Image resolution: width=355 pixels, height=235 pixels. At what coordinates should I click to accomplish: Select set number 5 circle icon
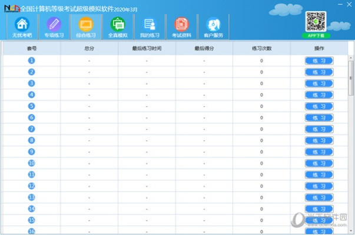[31, 106]
